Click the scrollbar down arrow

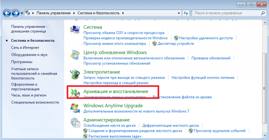[264, 135]
